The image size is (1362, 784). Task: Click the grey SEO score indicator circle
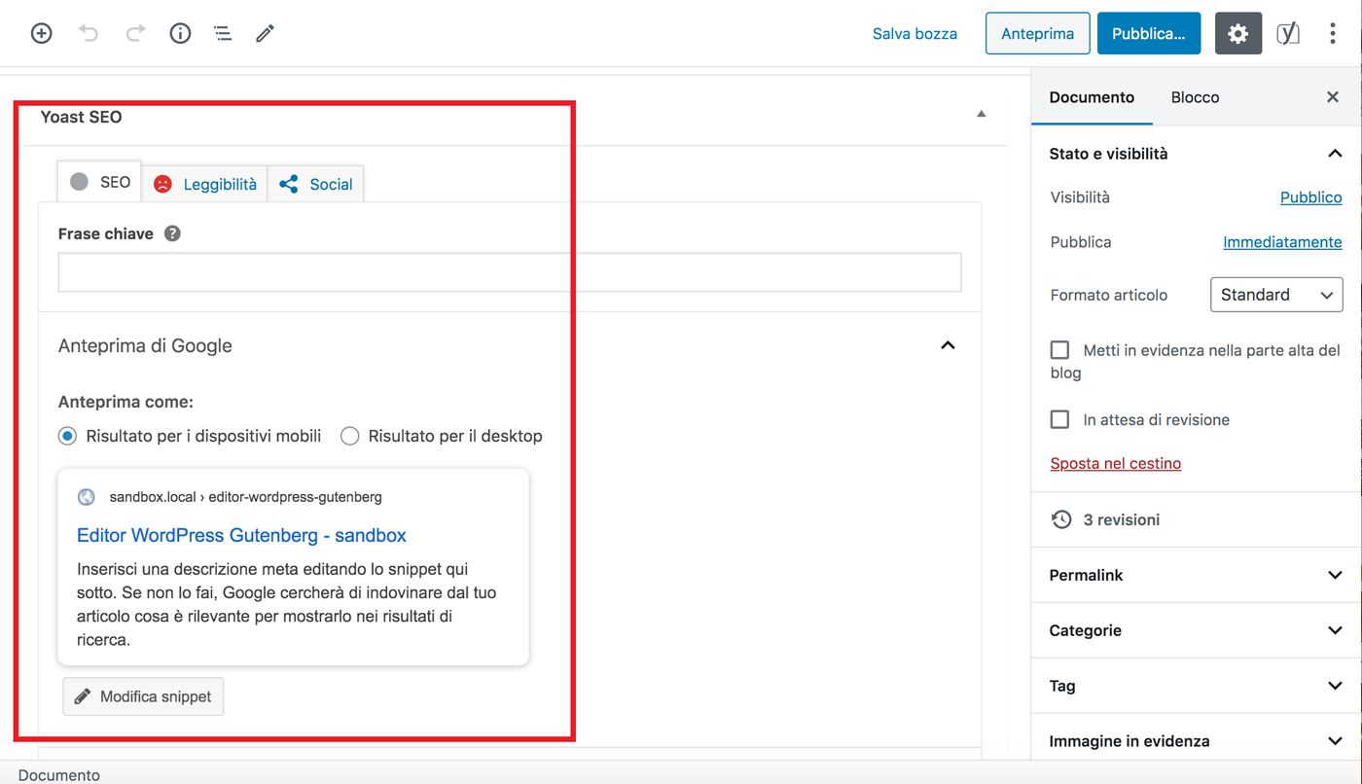point(80,182)
